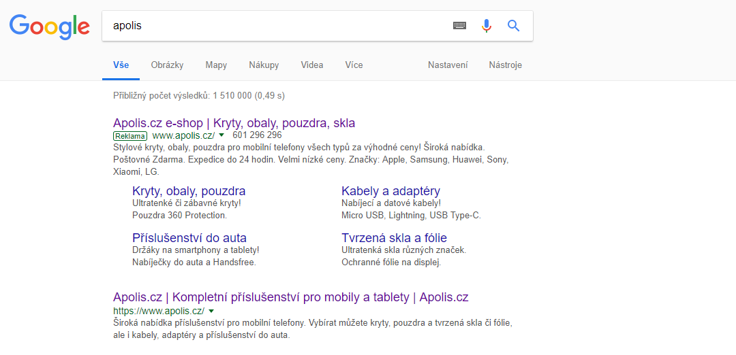This screenshot has width=736, height=355.
Task: Open organic result Apolis.cz Kompletní příslušenství
Action: coord(290,297)
